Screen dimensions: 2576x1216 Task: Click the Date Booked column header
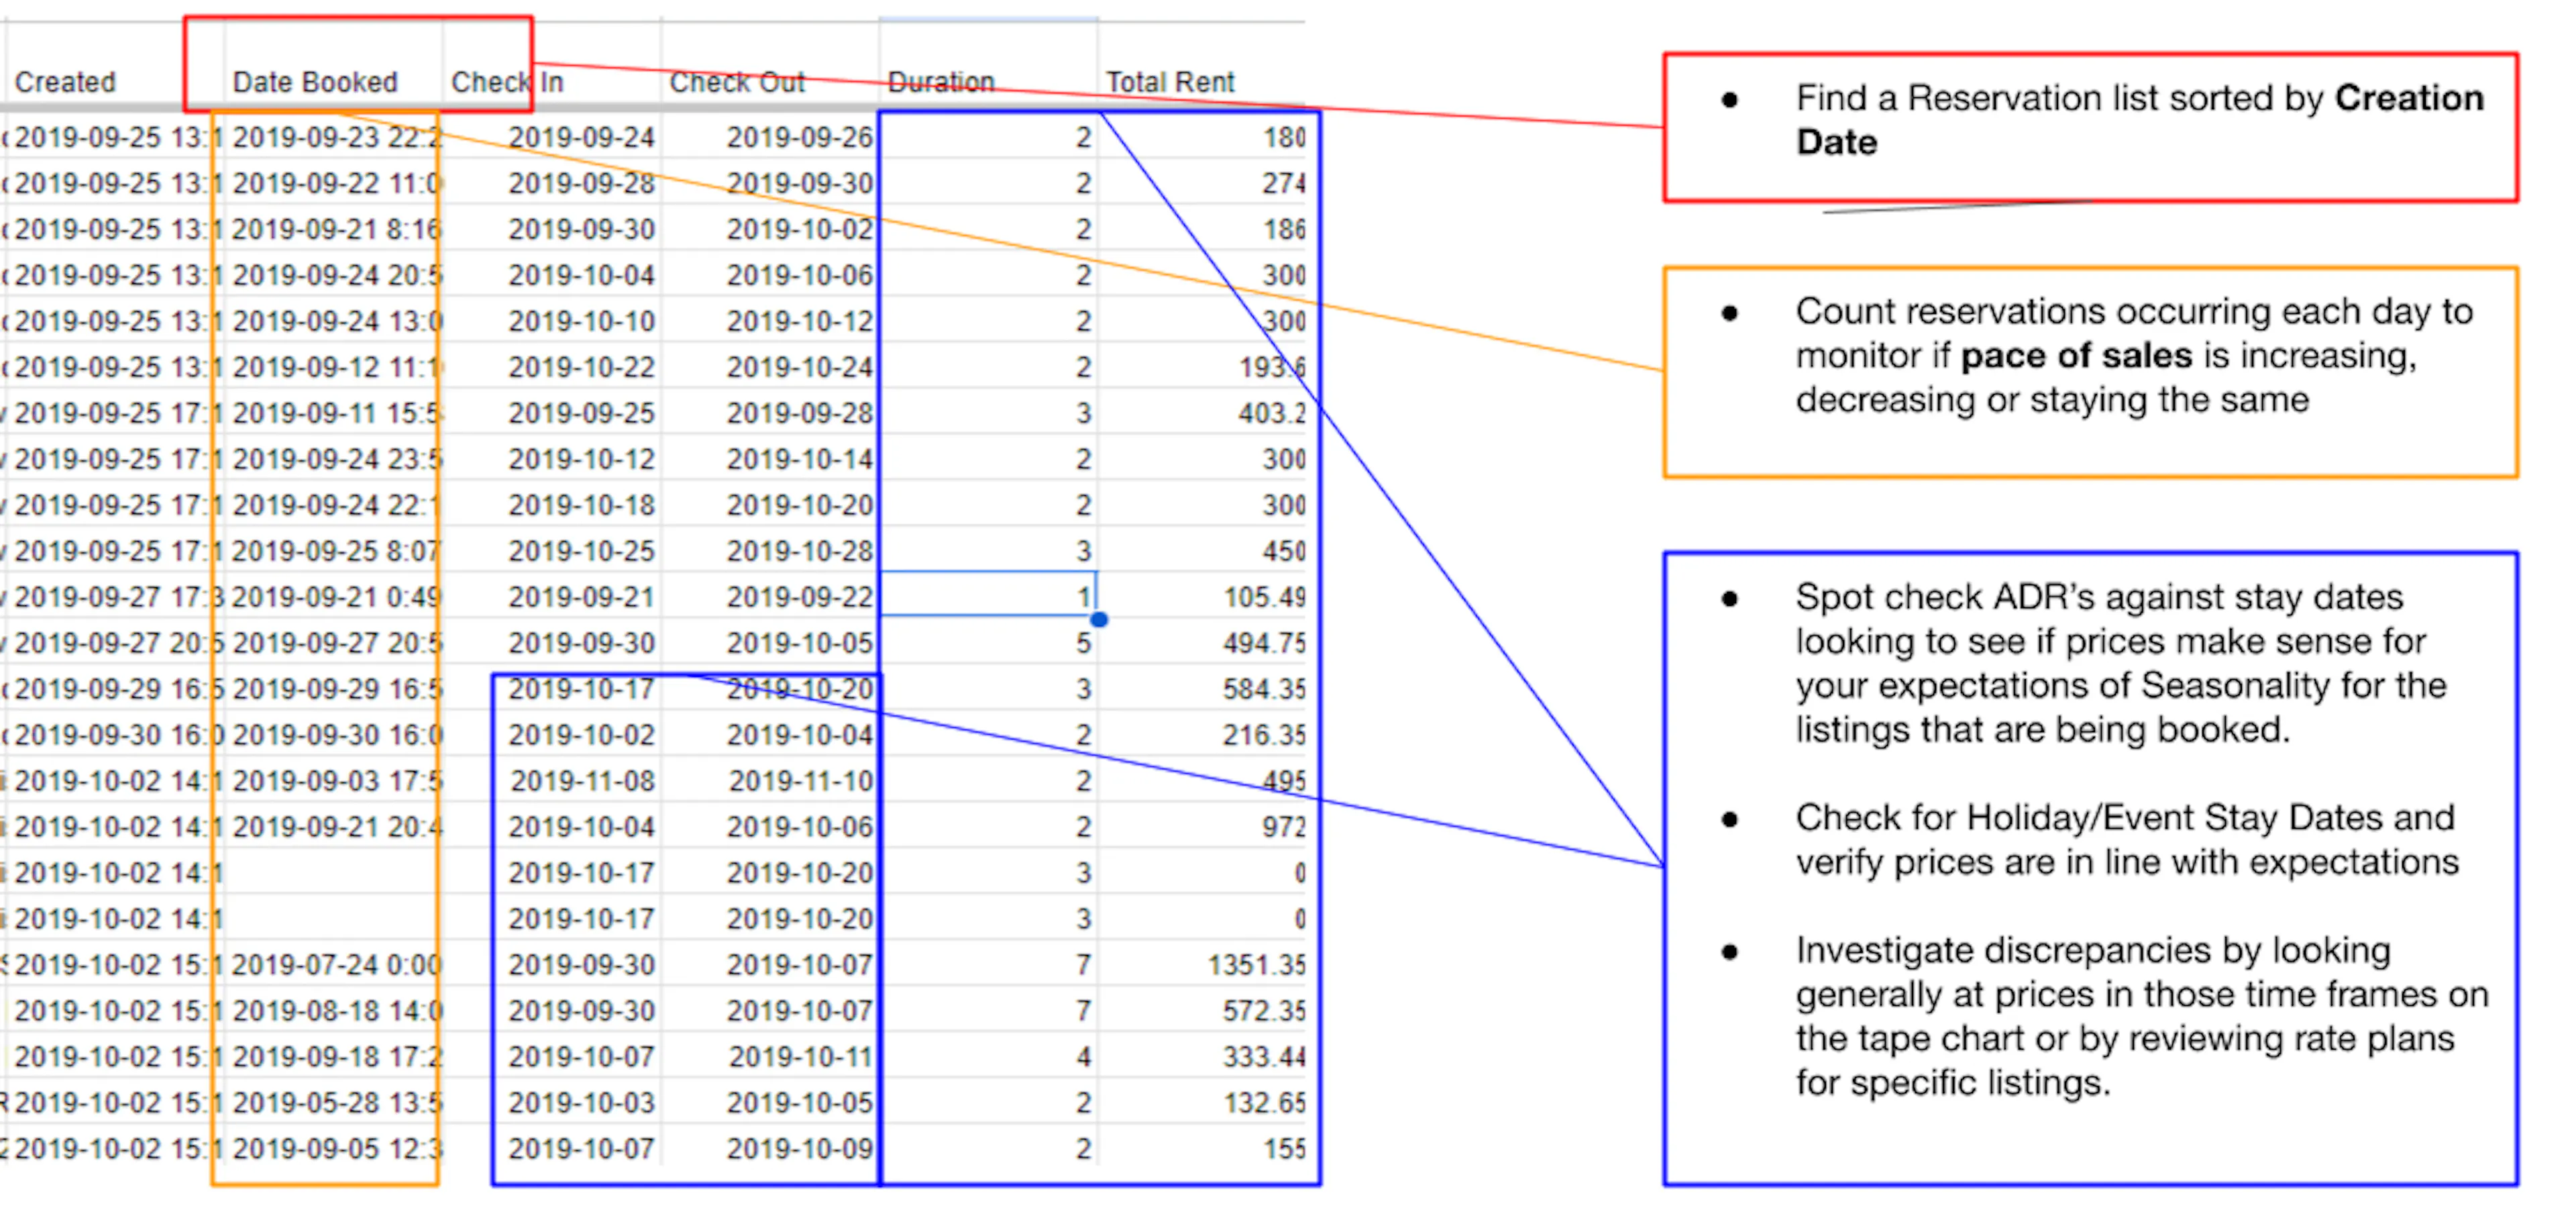[x=314, y=82]
